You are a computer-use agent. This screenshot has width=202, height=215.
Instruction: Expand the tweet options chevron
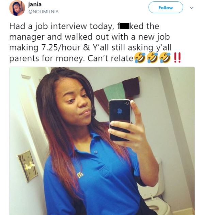(192, 8)
